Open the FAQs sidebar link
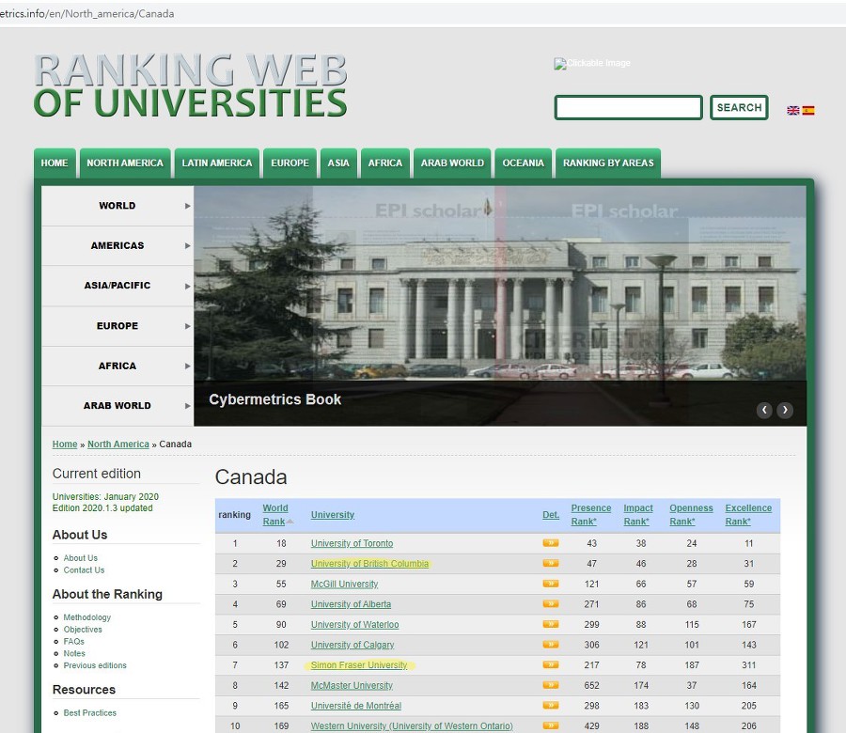846x733 pixels. [74, 641]
